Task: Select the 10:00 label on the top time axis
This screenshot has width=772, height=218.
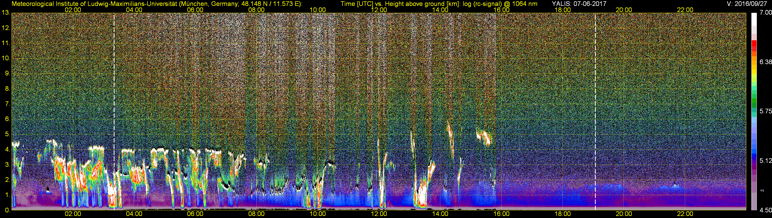Action: [x=318, y=10]
